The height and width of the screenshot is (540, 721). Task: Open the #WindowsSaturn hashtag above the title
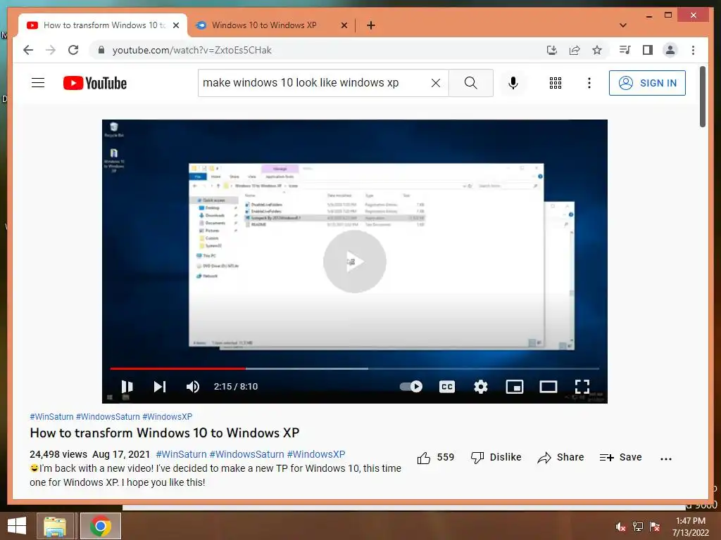108,416
